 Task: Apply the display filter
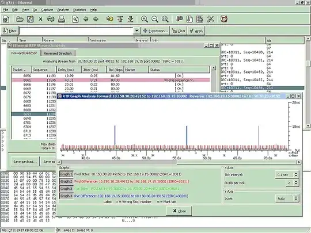[x=196, y=30]
